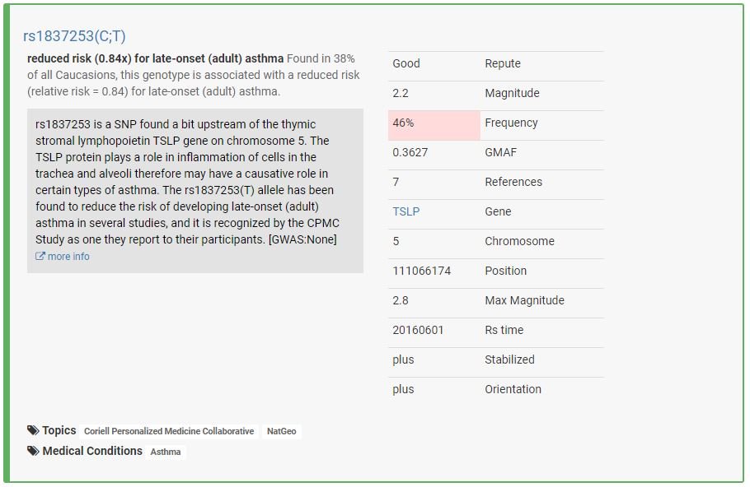Click the pink 46% Frequency cell
The height and width of the screenshot is (487, 750).
434,123
